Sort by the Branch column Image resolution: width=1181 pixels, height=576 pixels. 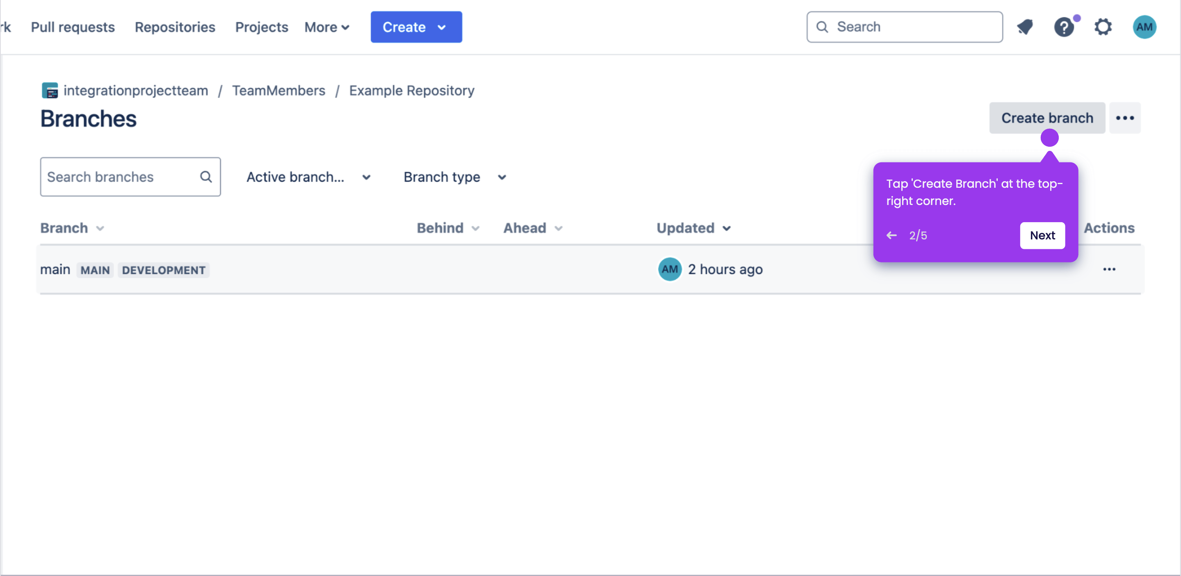73,228
